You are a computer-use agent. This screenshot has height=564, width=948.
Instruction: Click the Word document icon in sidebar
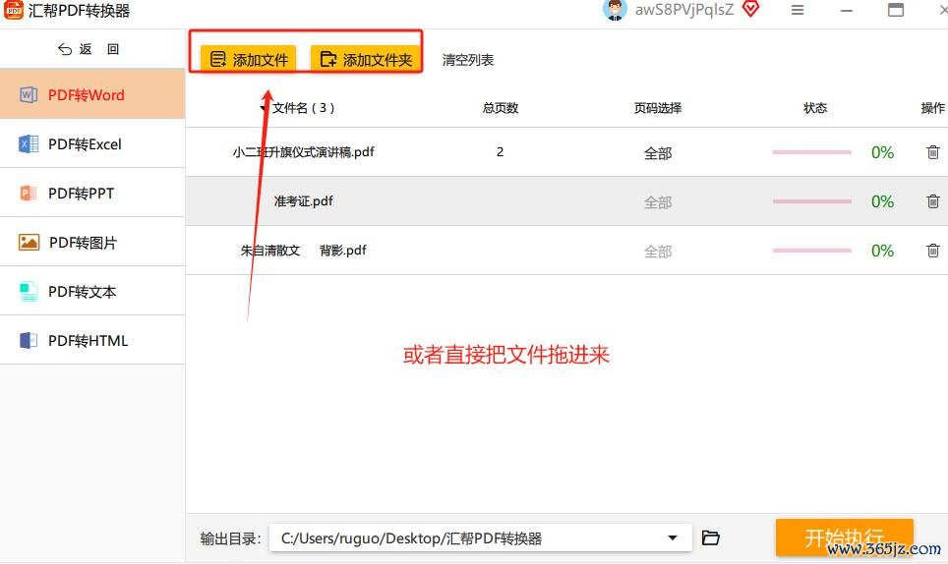(x=29, y=94)
